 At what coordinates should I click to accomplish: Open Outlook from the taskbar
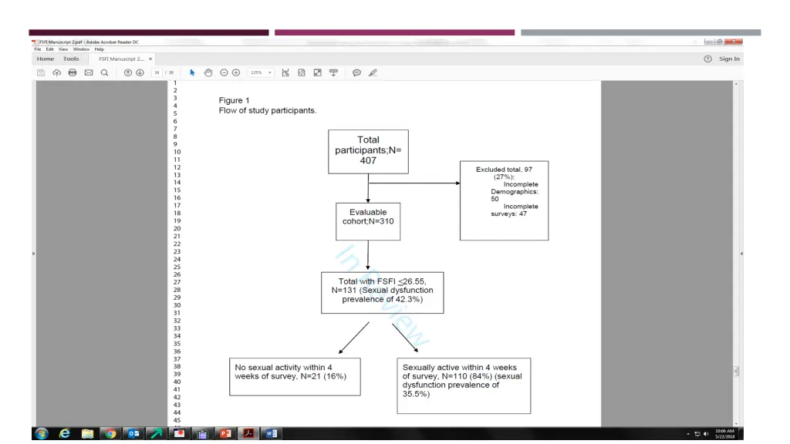(133, 433)
